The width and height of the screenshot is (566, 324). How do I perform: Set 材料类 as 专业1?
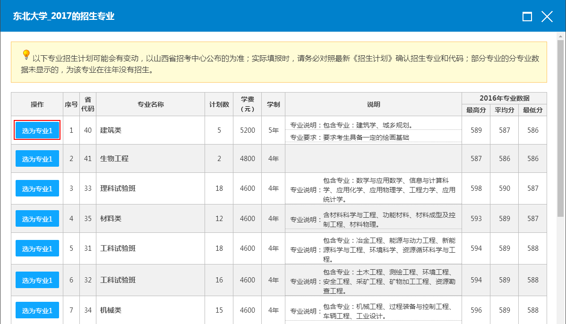coord(37,219)
